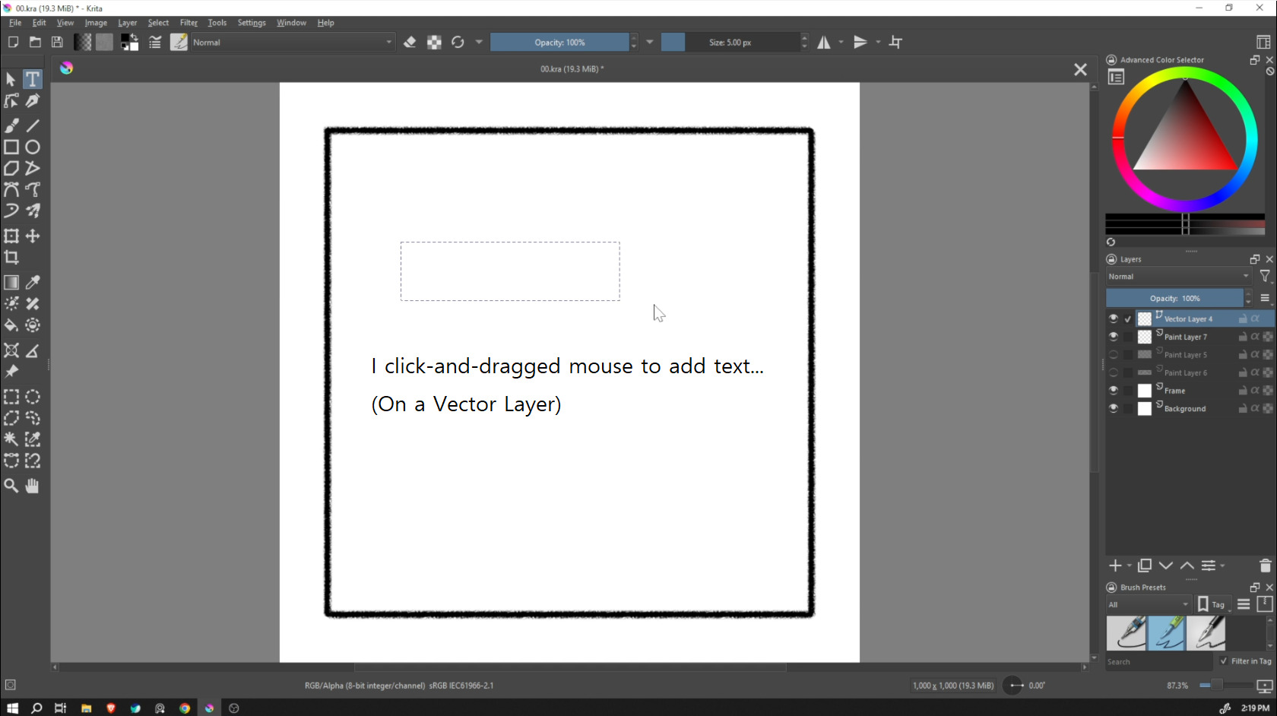
Task: Select the Zoom magnifier tool
Action: point(11,486)
